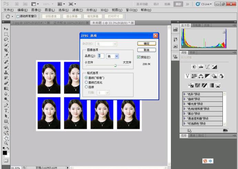Select the Zoom magnifier tool
The height and width of the screenshot is (169, 238).
click(x=6, y=143)
